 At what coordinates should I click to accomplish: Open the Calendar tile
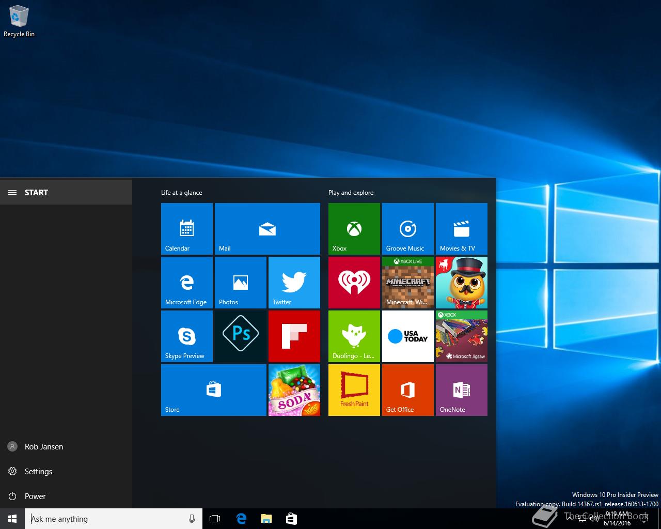187,229
